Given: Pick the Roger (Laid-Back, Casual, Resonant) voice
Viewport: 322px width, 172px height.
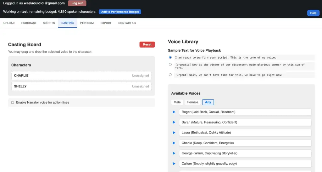Looking at the screenshot, I should tap(245, 112).
